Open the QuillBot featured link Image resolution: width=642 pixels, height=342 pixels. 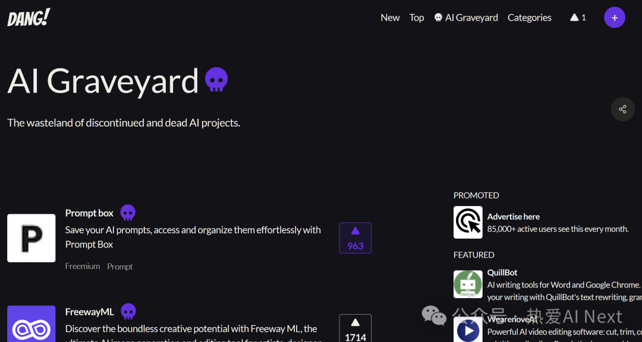tap(502, 273)
